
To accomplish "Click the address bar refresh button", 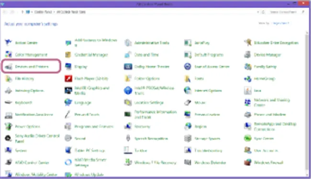I will 263,12.
